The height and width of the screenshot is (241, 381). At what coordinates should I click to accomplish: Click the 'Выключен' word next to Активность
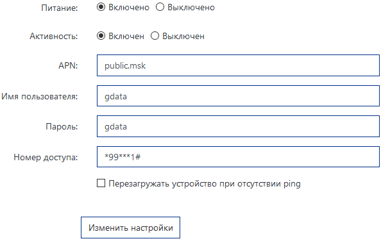(183, 36)
